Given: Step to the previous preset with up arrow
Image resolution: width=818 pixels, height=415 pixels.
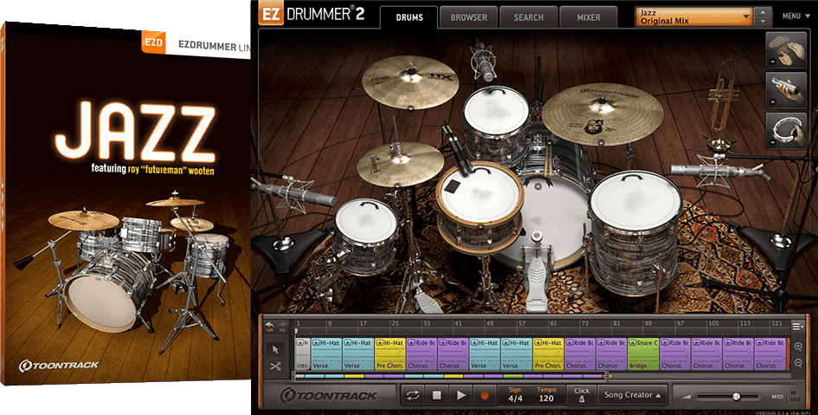Looking at the screenshot, I should click(763, 12).
